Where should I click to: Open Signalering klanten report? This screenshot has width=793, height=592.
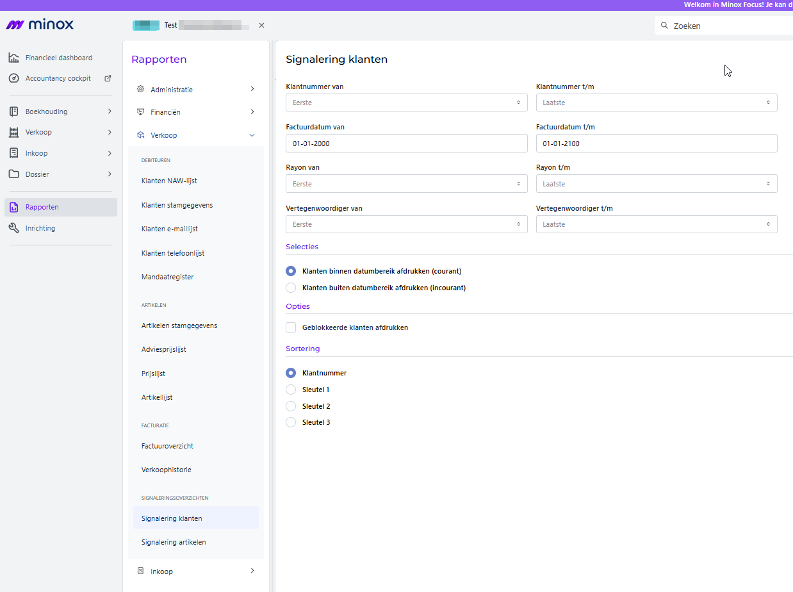click(196, 518)
